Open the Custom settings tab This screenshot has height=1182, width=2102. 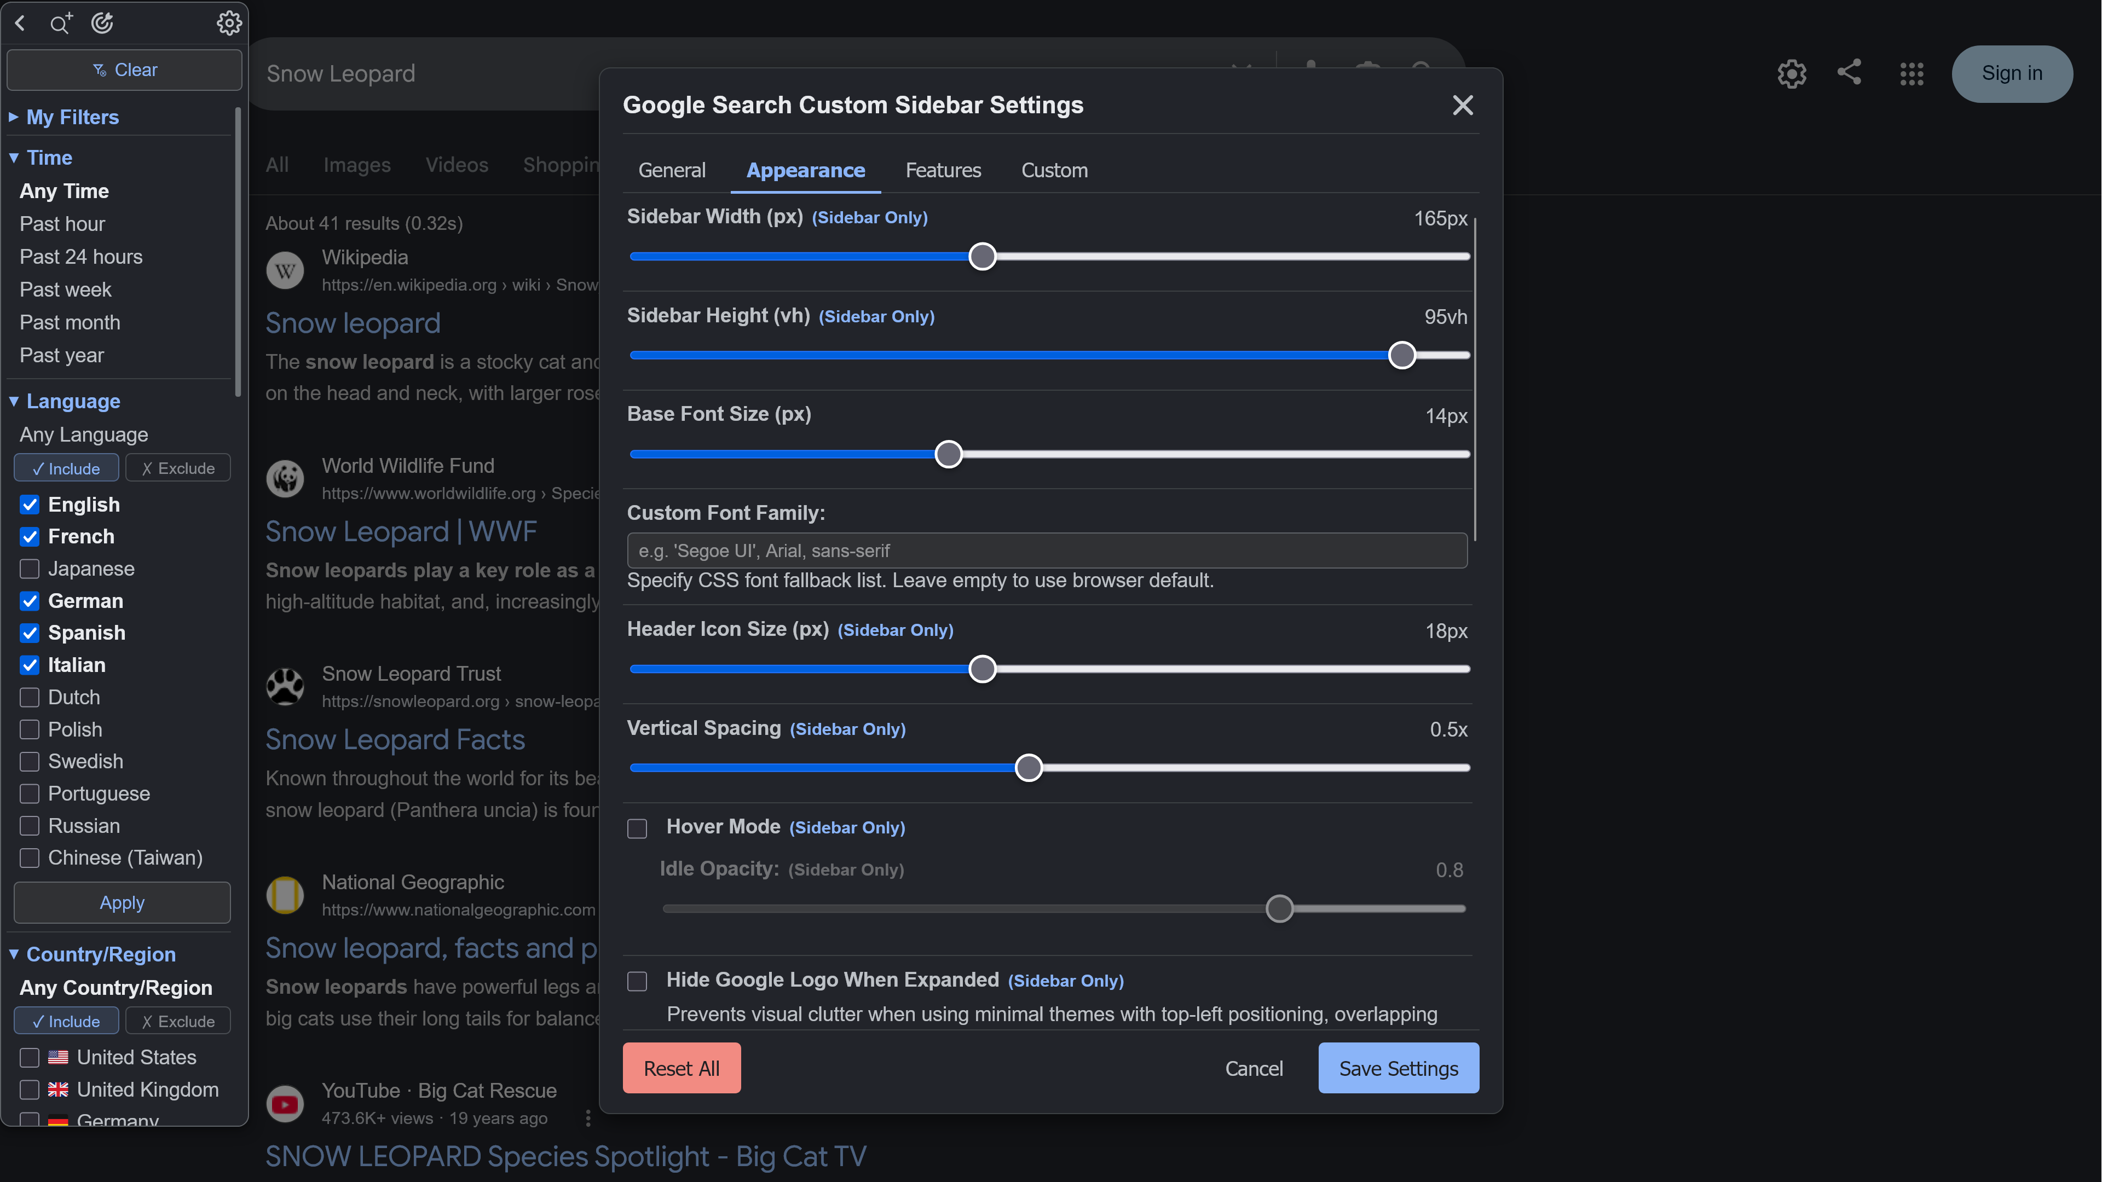point(1054,171)
